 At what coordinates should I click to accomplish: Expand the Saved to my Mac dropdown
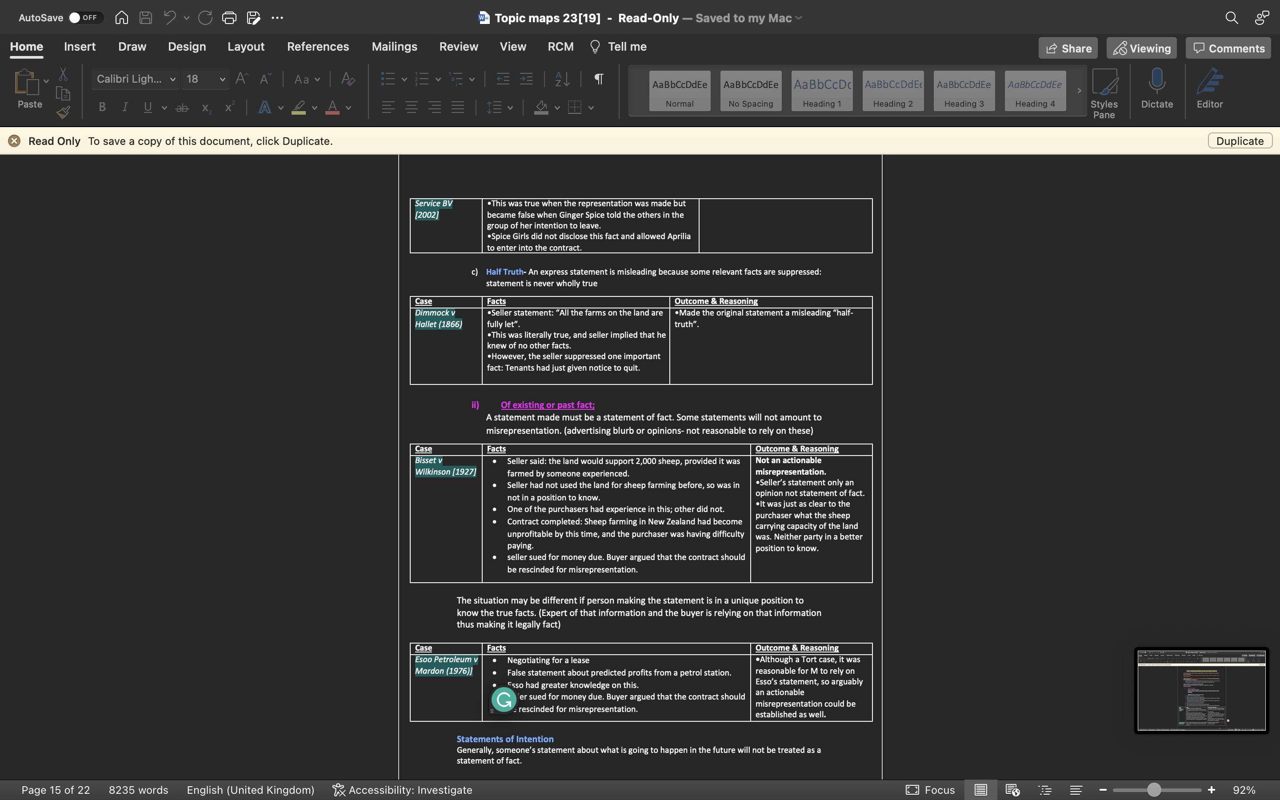[x=798, y=17]
